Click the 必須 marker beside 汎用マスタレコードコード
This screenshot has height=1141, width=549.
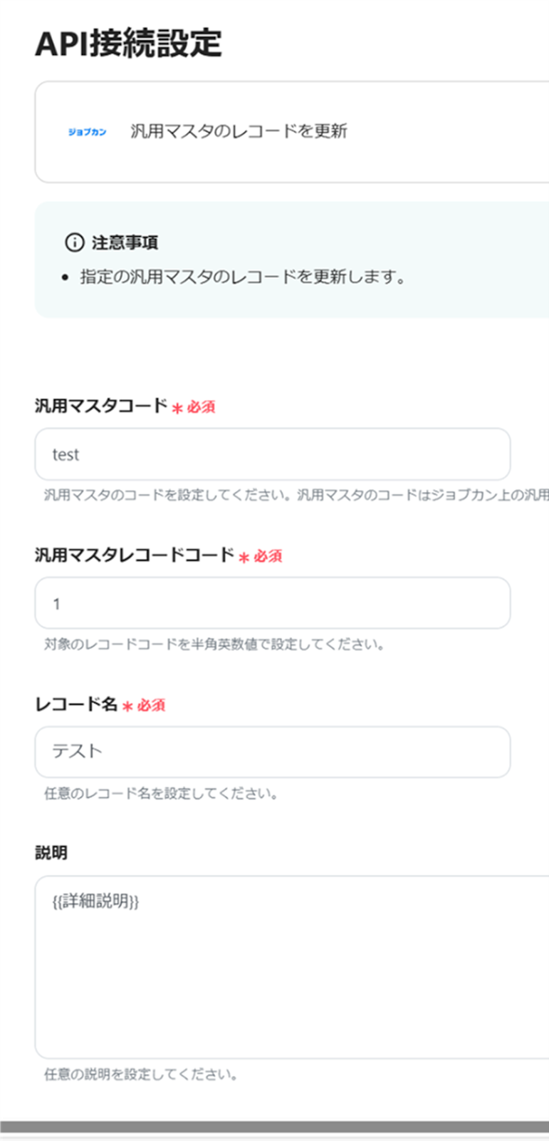(x=268, y=556)
